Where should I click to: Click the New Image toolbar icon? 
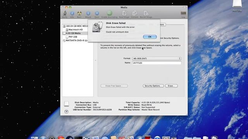(124, 13)
